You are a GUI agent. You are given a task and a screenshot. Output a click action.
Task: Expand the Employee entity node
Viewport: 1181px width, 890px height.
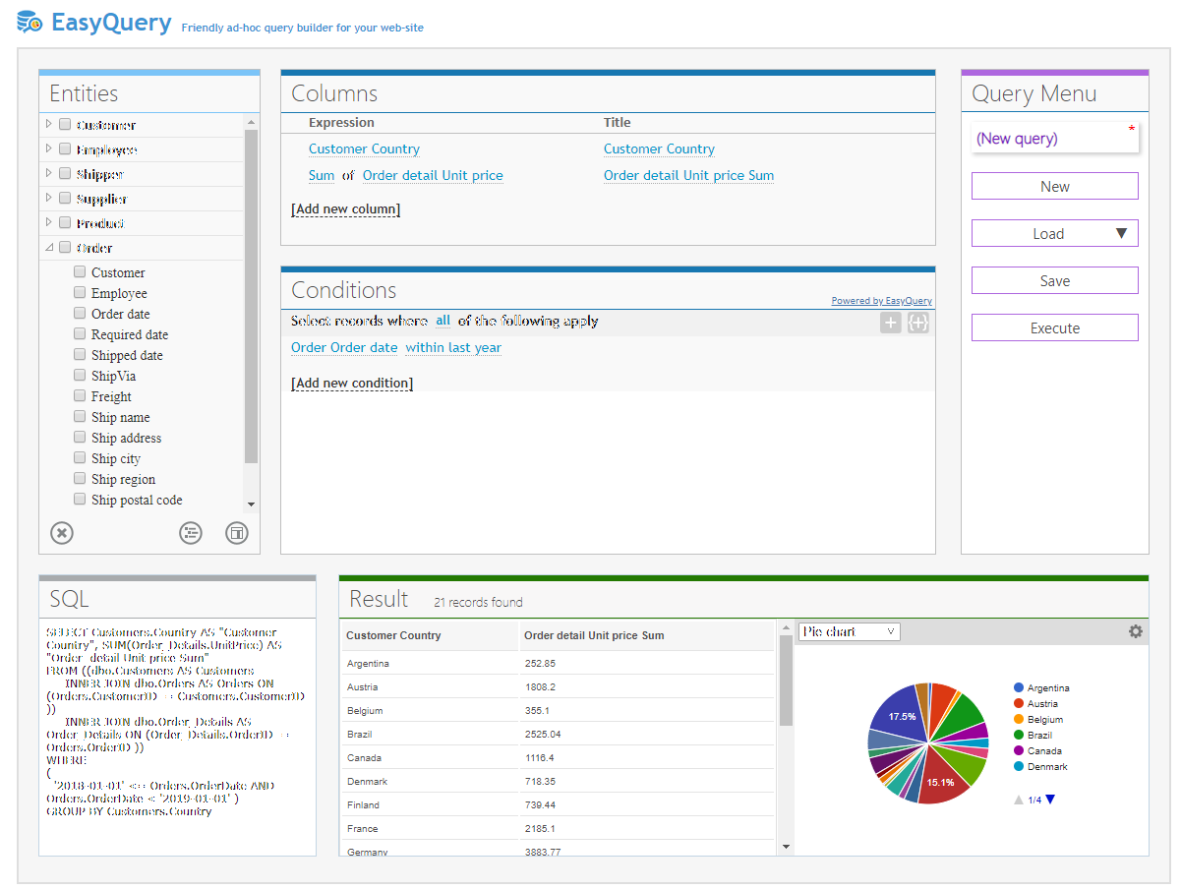49,148
